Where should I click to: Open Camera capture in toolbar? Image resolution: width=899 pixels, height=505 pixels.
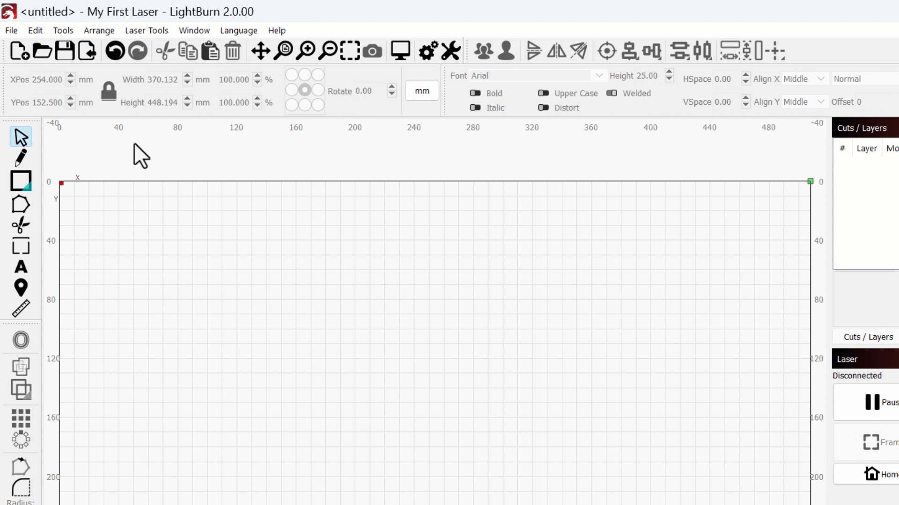click(x=372, y=51)
